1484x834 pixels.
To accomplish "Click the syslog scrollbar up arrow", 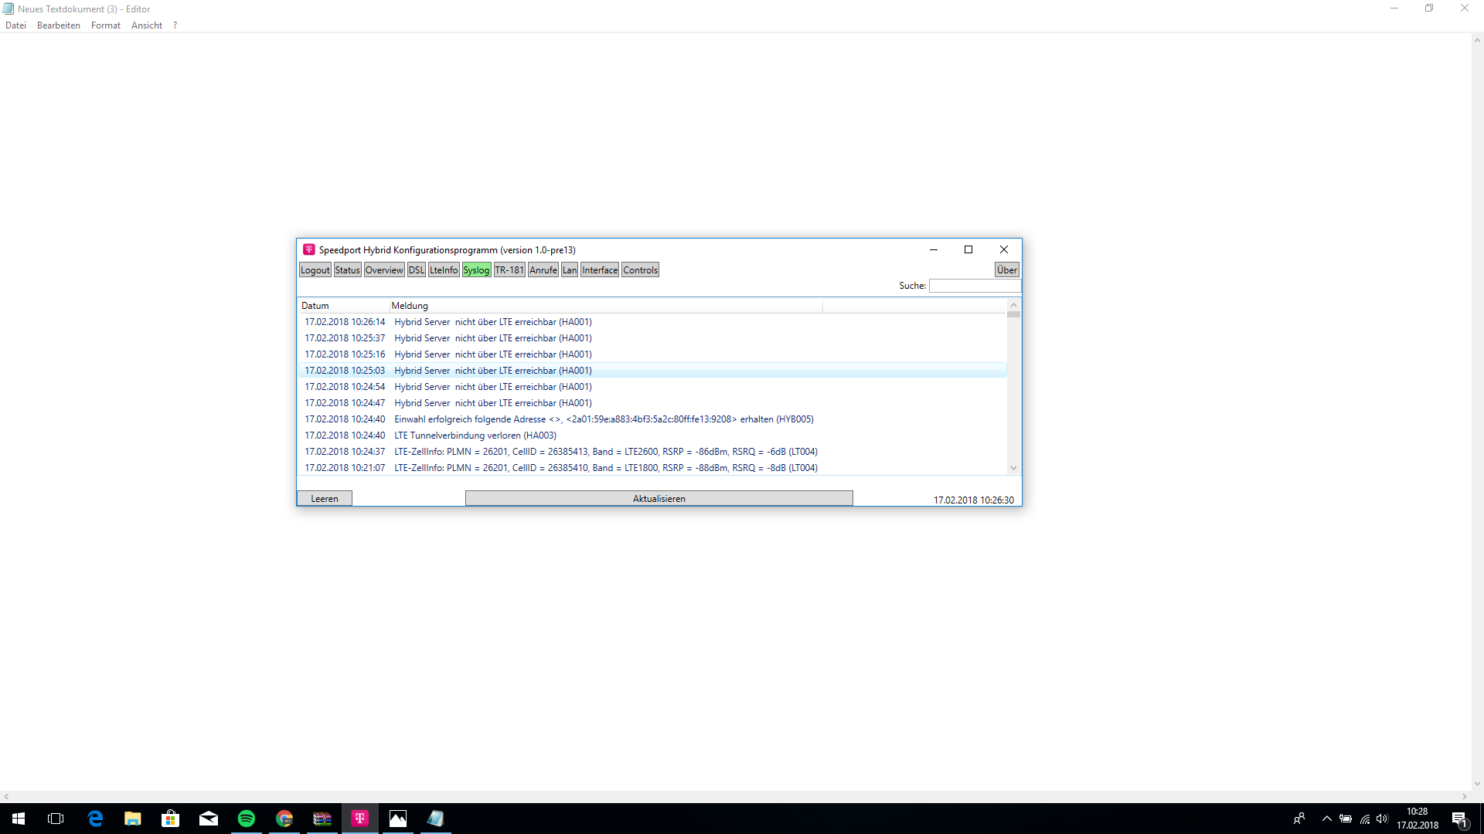I will 1014,305.
